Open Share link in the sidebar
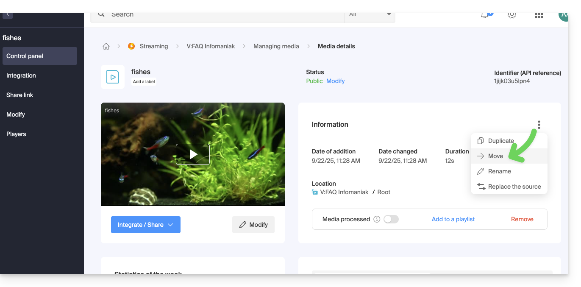 20,95
